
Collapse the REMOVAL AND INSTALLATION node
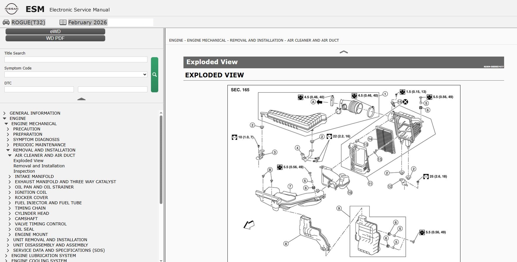8,150
